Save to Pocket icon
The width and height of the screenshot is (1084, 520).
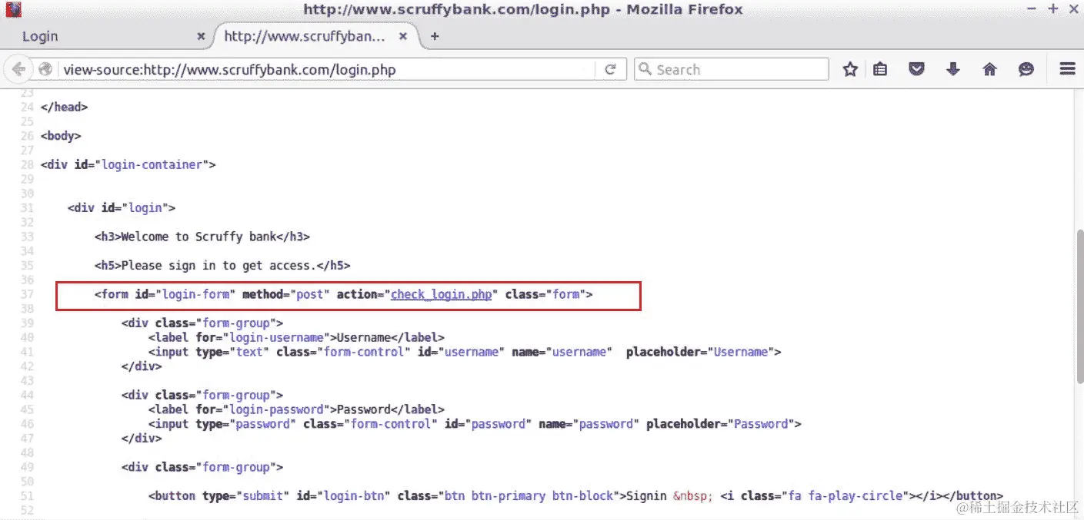[916, 69]
